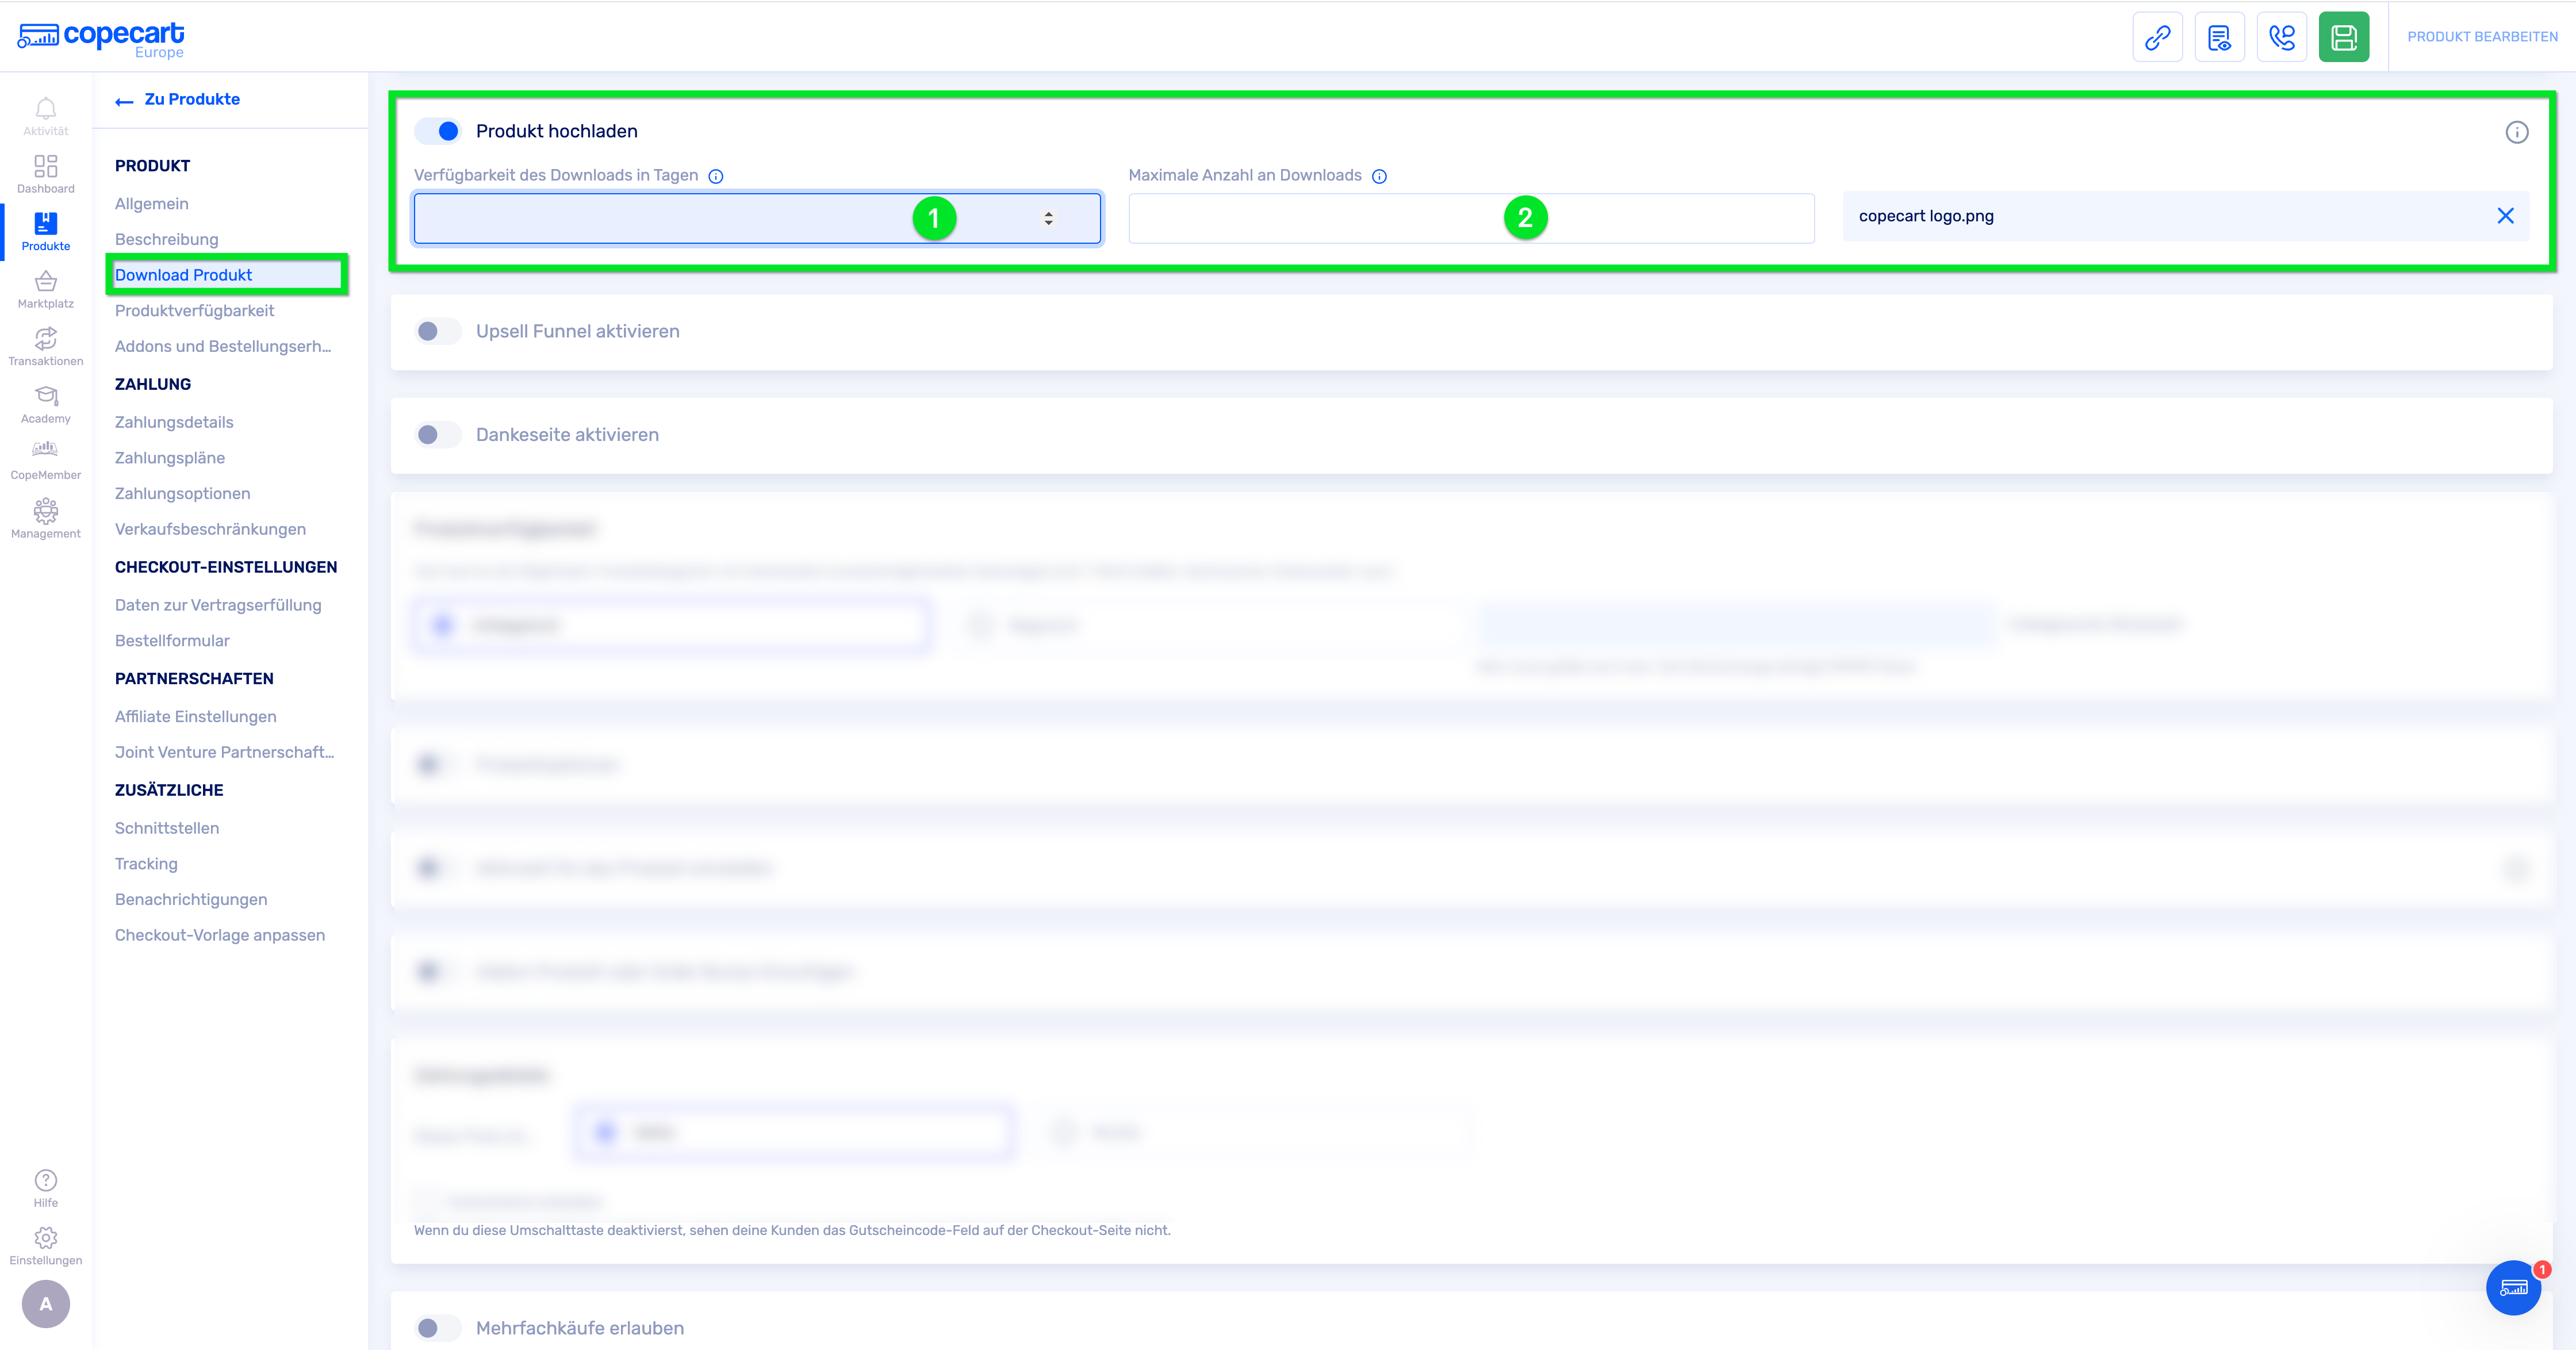Open the phone support icon in header
The width and height of the screenshot is (2576, 1350).
tap(2281, 37)
